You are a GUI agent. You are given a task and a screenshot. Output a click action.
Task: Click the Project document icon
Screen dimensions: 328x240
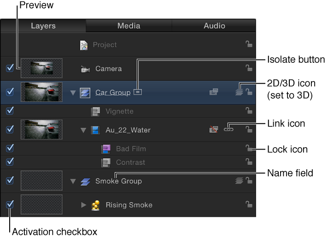click(x=84, y=45)
